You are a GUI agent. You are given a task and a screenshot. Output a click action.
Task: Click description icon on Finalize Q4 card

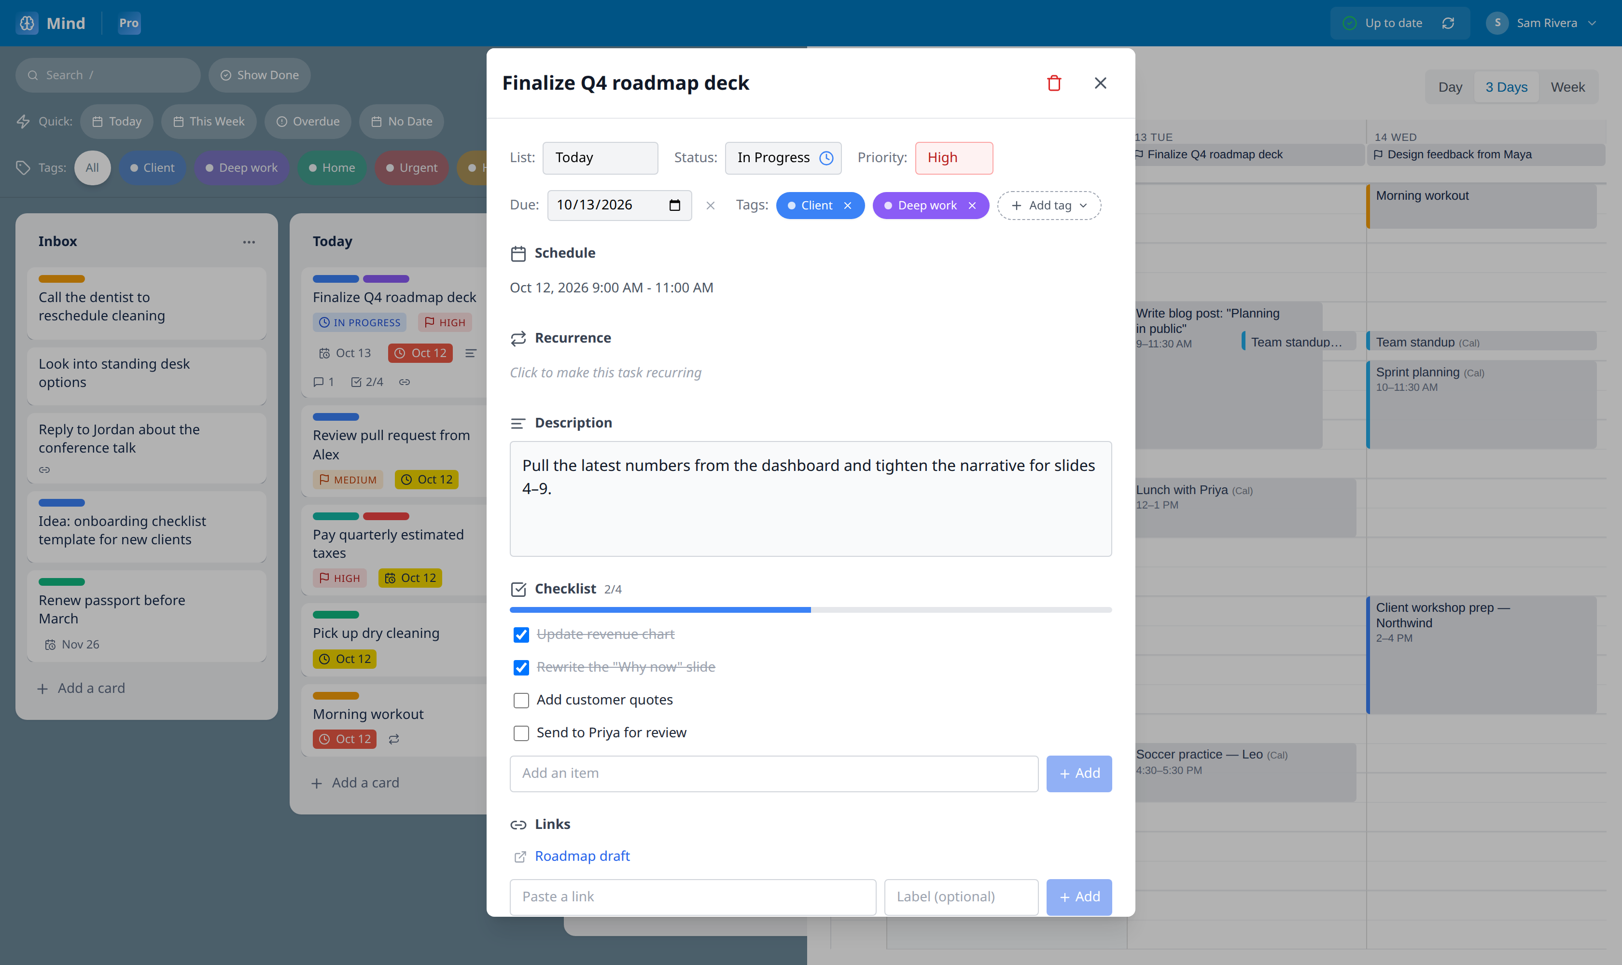coord(470,353)
